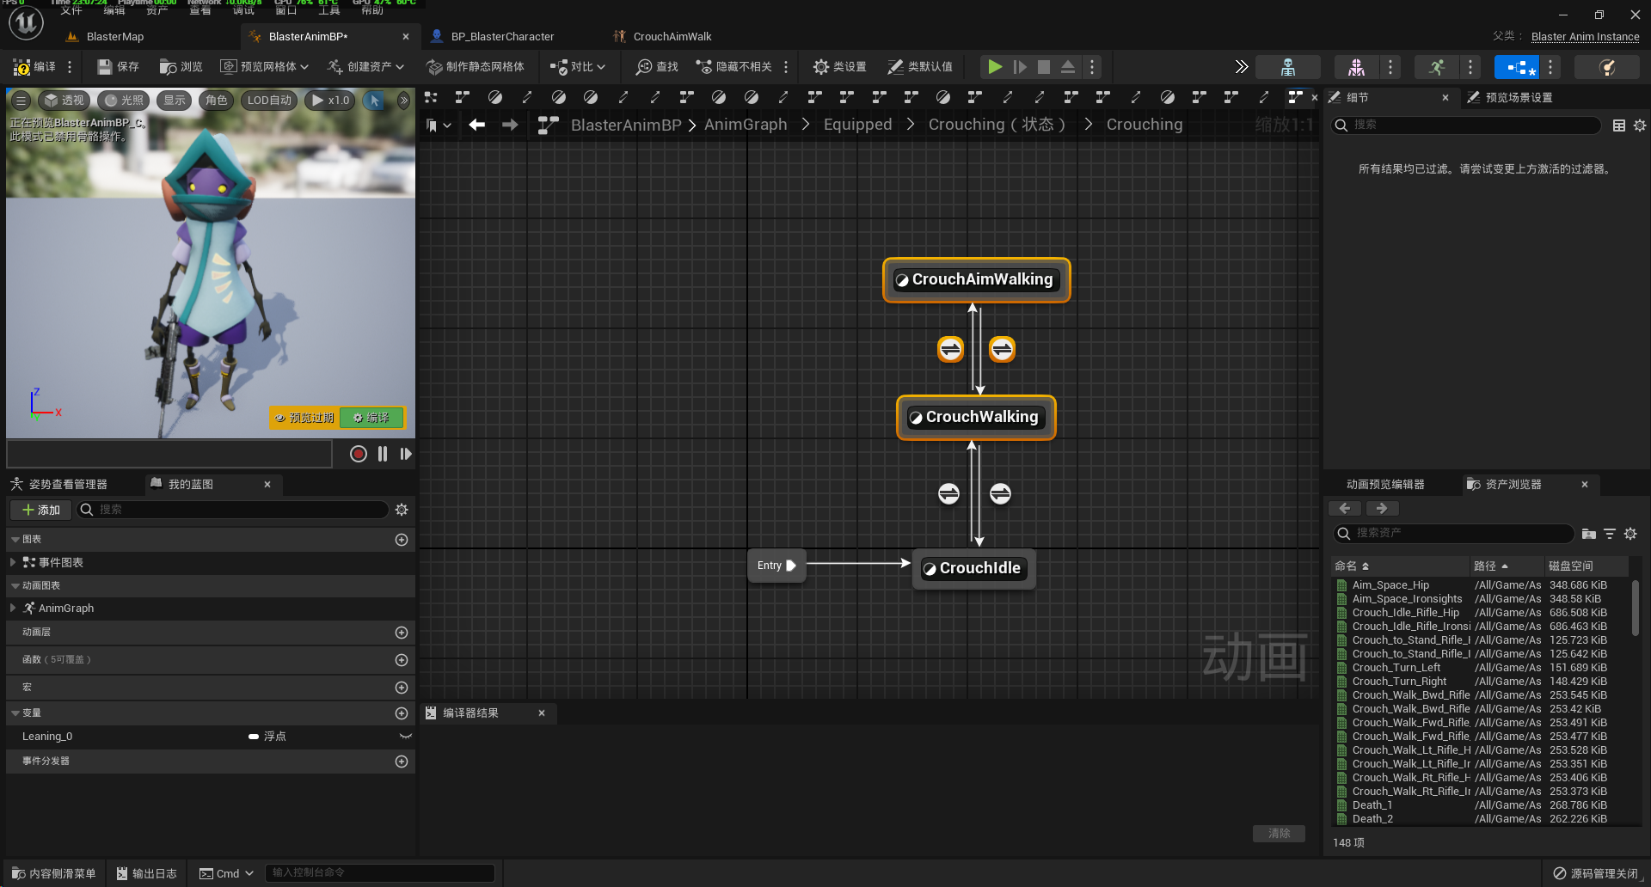1651x887 pixels.
Task: Click the Blaster Anim Instance parent class link
Action: [1585, 37]
